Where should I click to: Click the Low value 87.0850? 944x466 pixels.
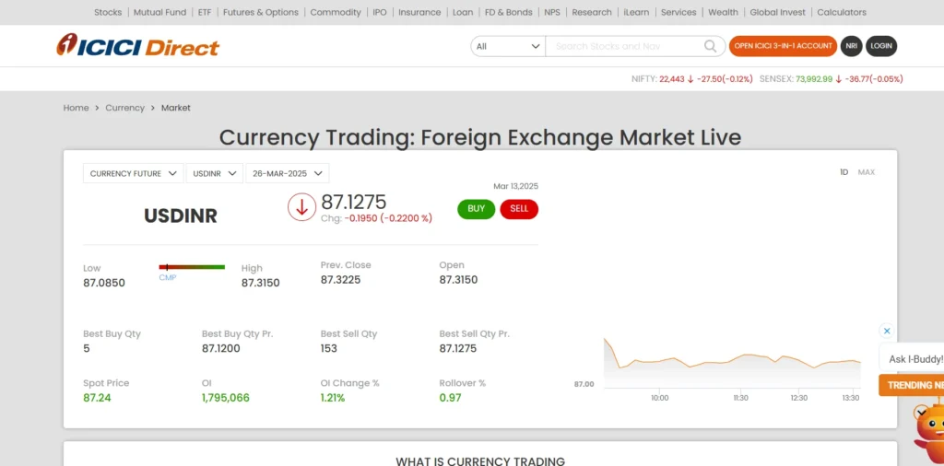[104, 283]
